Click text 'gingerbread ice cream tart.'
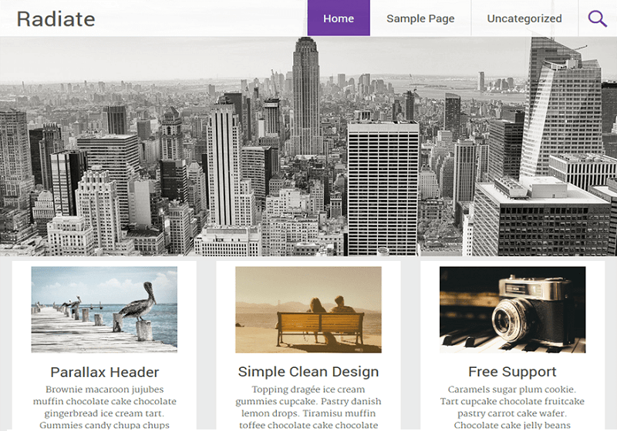This screenshot has height=431, width=617. coord(104,413)
